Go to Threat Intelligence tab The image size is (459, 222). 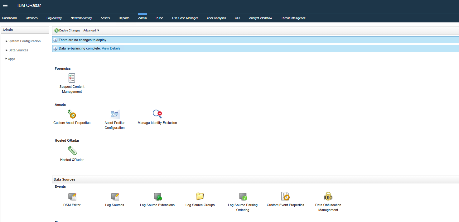pyautogui.click(x=293, y=18)
